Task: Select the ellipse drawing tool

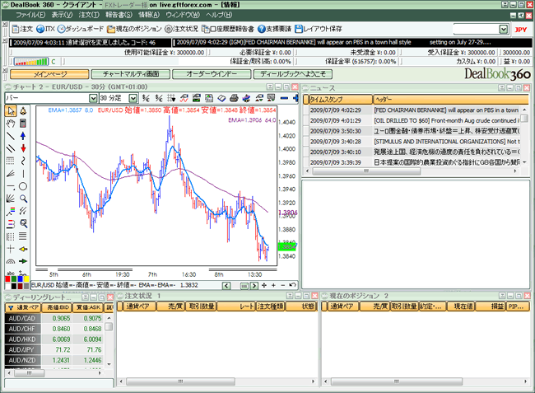Action: coord(23,186)
